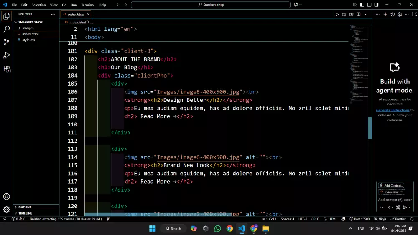Open the Source Control view
Image resolution: width=418 pixels, height=235 pixels.
coord(7,42)
